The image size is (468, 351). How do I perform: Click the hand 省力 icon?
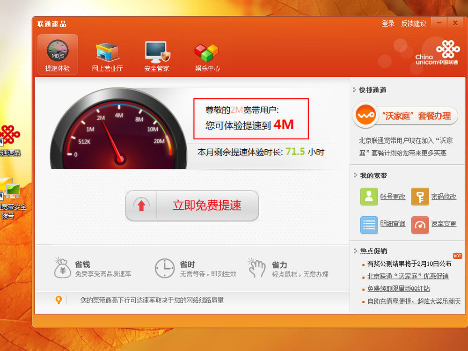[x=256, y=268]
